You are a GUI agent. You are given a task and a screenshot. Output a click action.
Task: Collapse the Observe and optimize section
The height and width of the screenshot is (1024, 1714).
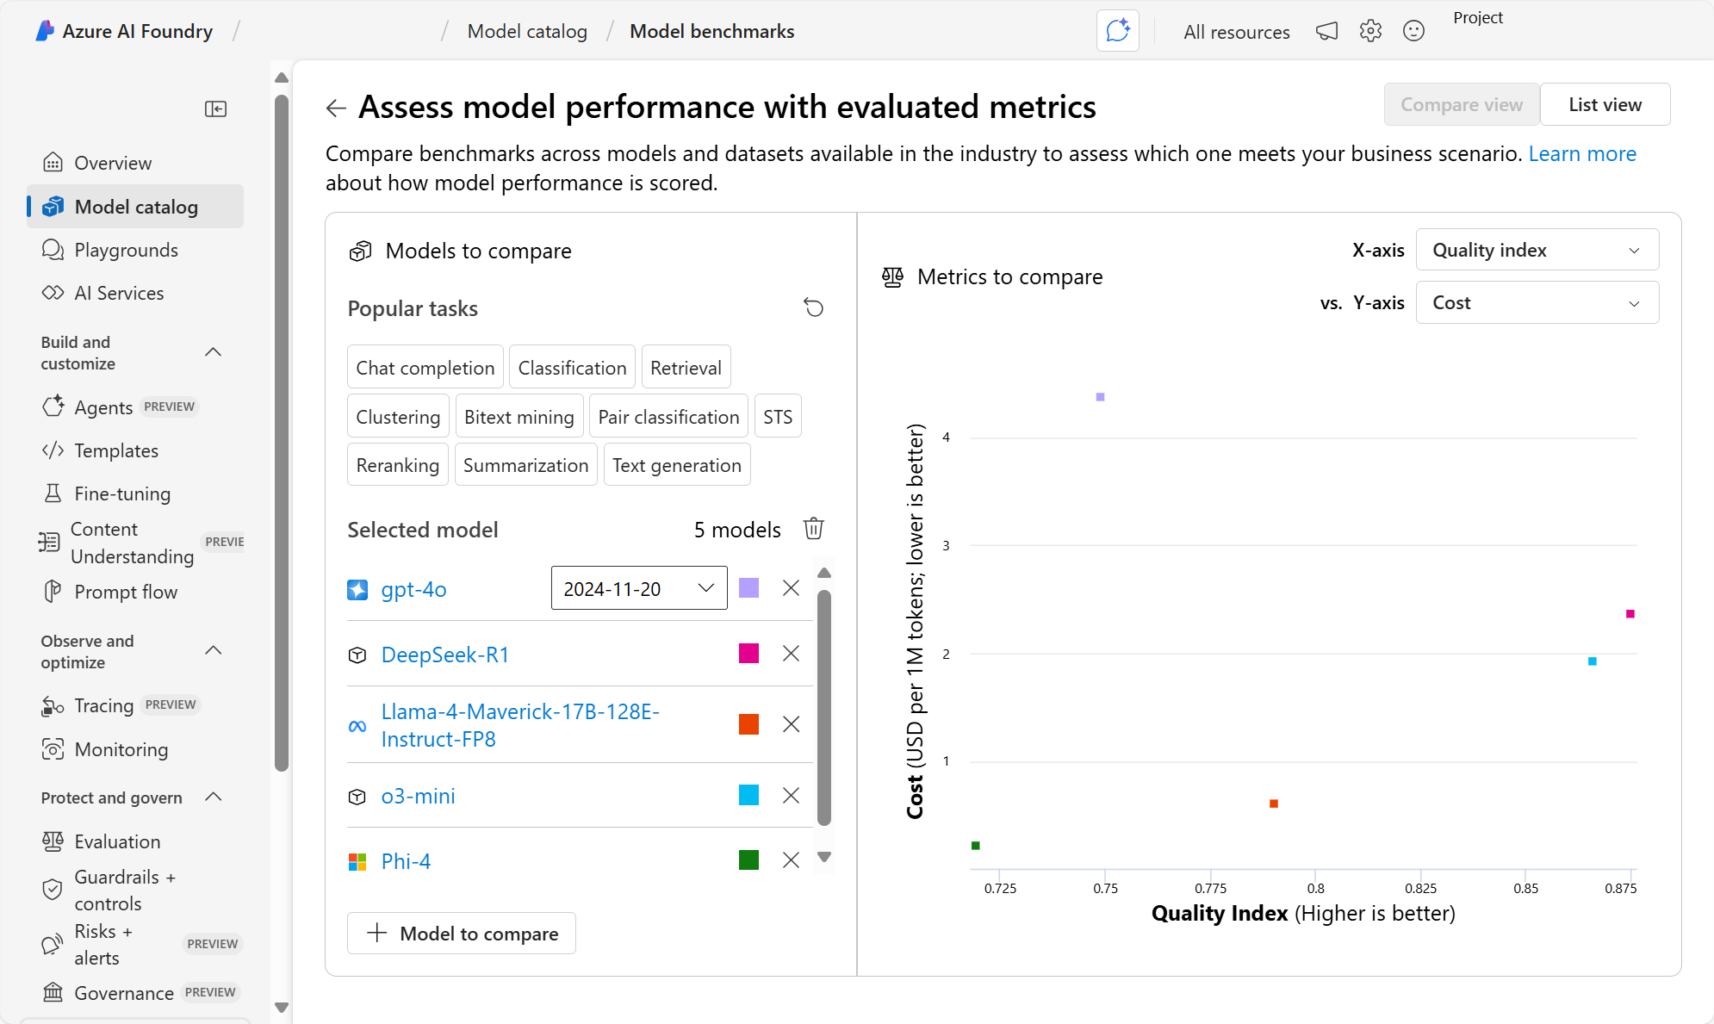click(214, 650)
